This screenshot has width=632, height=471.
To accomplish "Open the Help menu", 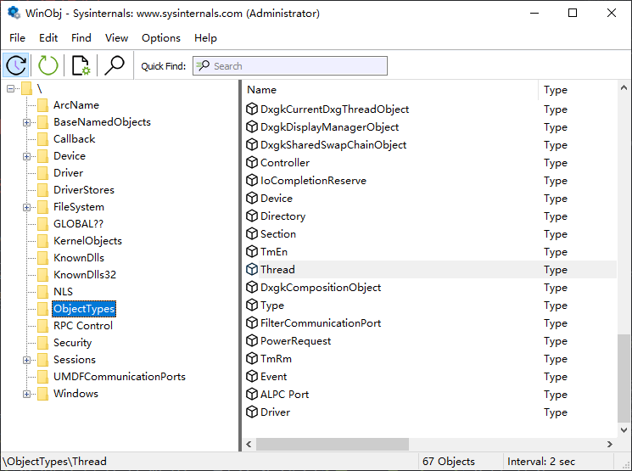I will click(205, 38).
